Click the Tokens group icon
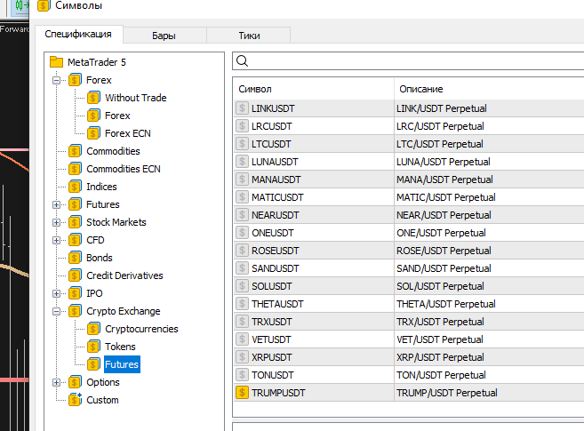Screen dimensions: 584x431 (93, 347)
